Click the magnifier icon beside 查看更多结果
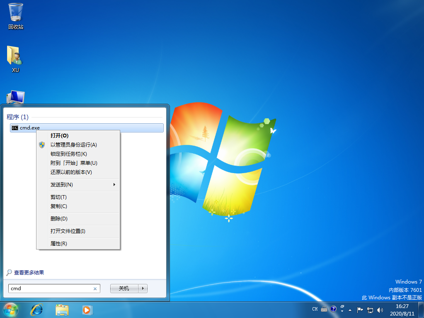This screenshot has height=318, width=424. (x=9, y=272)
